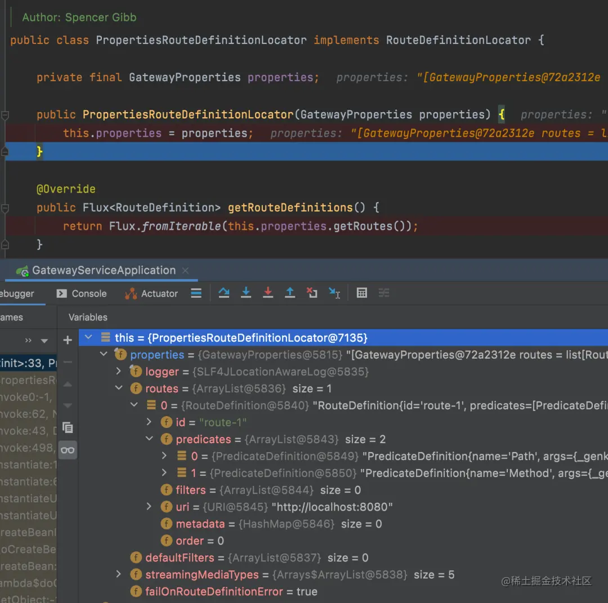Click the Show Execution Point lines icon
This screenshot has height=603, width=608.
coord(196,293)
